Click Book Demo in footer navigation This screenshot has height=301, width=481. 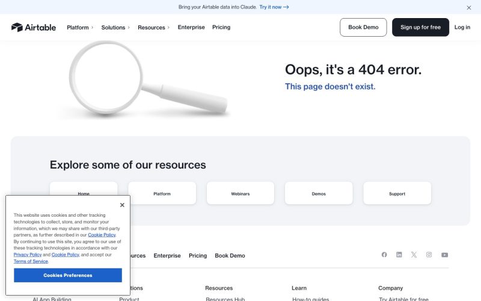230,255
